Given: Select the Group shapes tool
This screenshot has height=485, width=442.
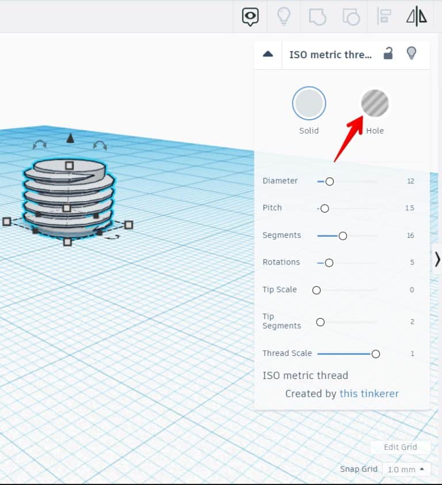Looking at the screenshot, I should (317, 17).
